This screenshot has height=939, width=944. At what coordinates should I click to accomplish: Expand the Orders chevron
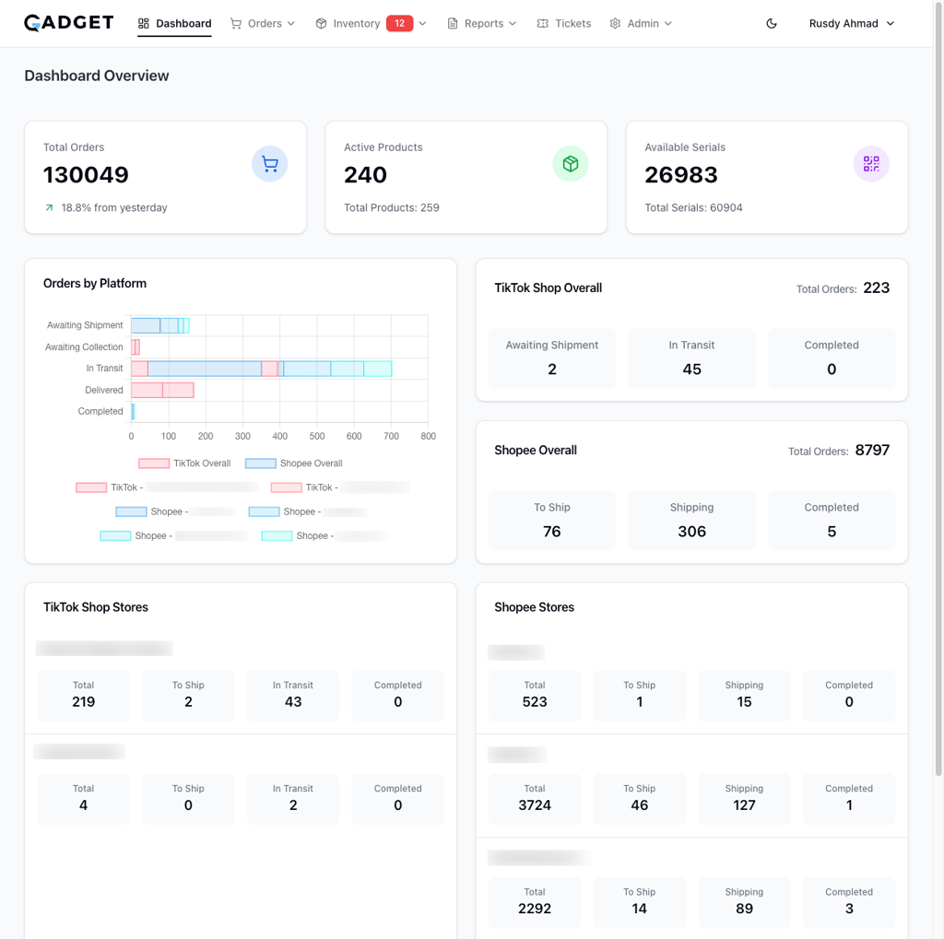(291, 23)
